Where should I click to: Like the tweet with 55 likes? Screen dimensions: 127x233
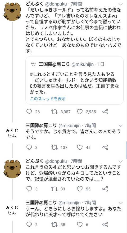click(x=80, y=189)
